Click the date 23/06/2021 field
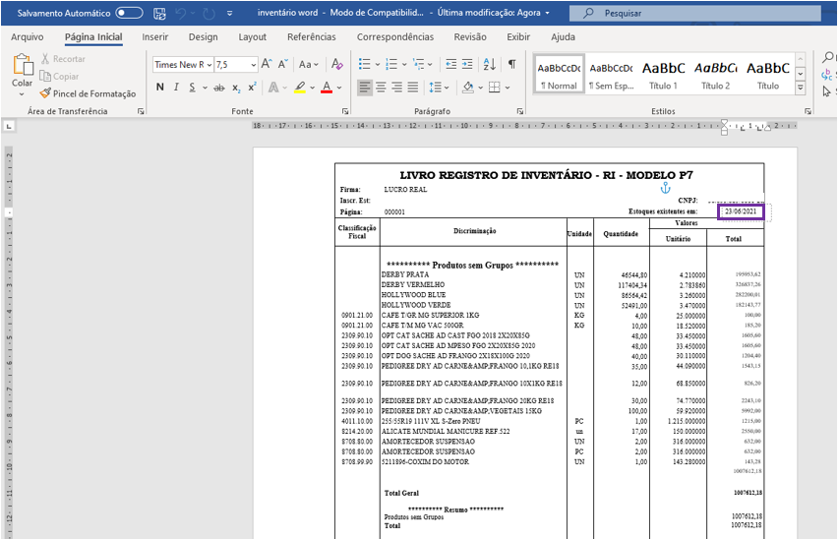 tap(741, 211)
